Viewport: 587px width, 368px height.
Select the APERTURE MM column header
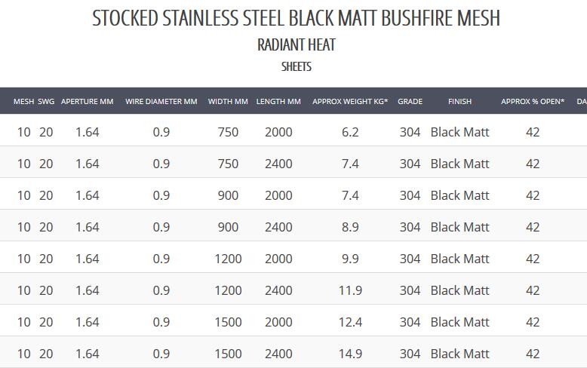(x=88, y=101)
